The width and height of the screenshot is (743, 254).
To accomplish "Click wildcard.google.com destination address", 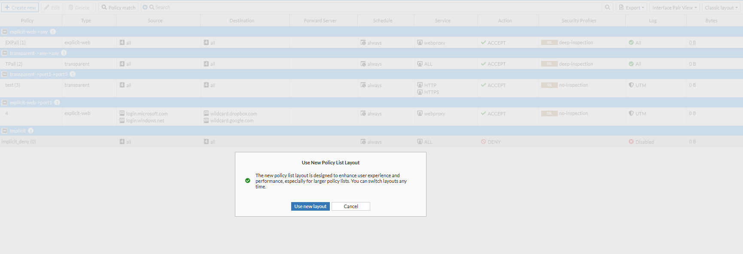I will (232, 121).
